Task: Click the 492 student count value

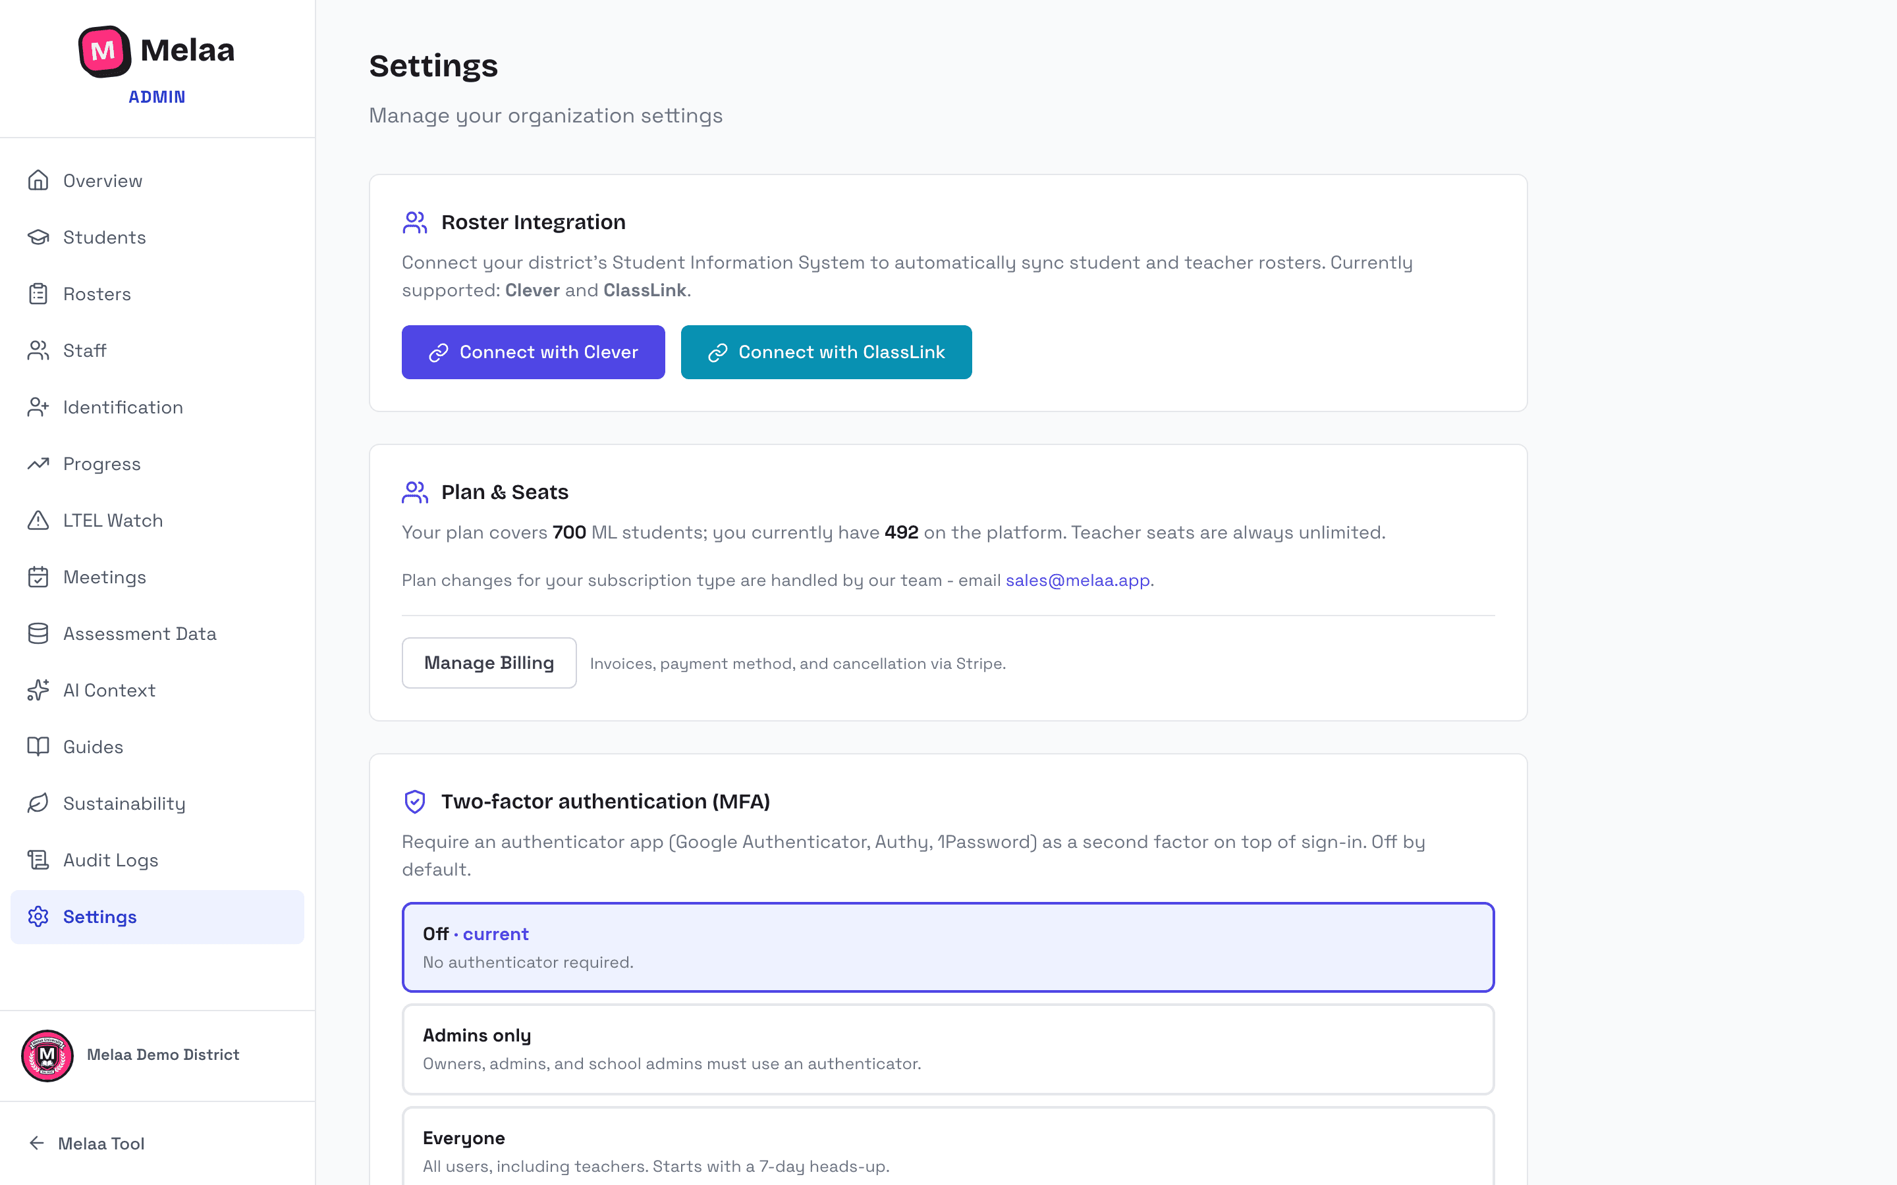Action: coord(902,532)
